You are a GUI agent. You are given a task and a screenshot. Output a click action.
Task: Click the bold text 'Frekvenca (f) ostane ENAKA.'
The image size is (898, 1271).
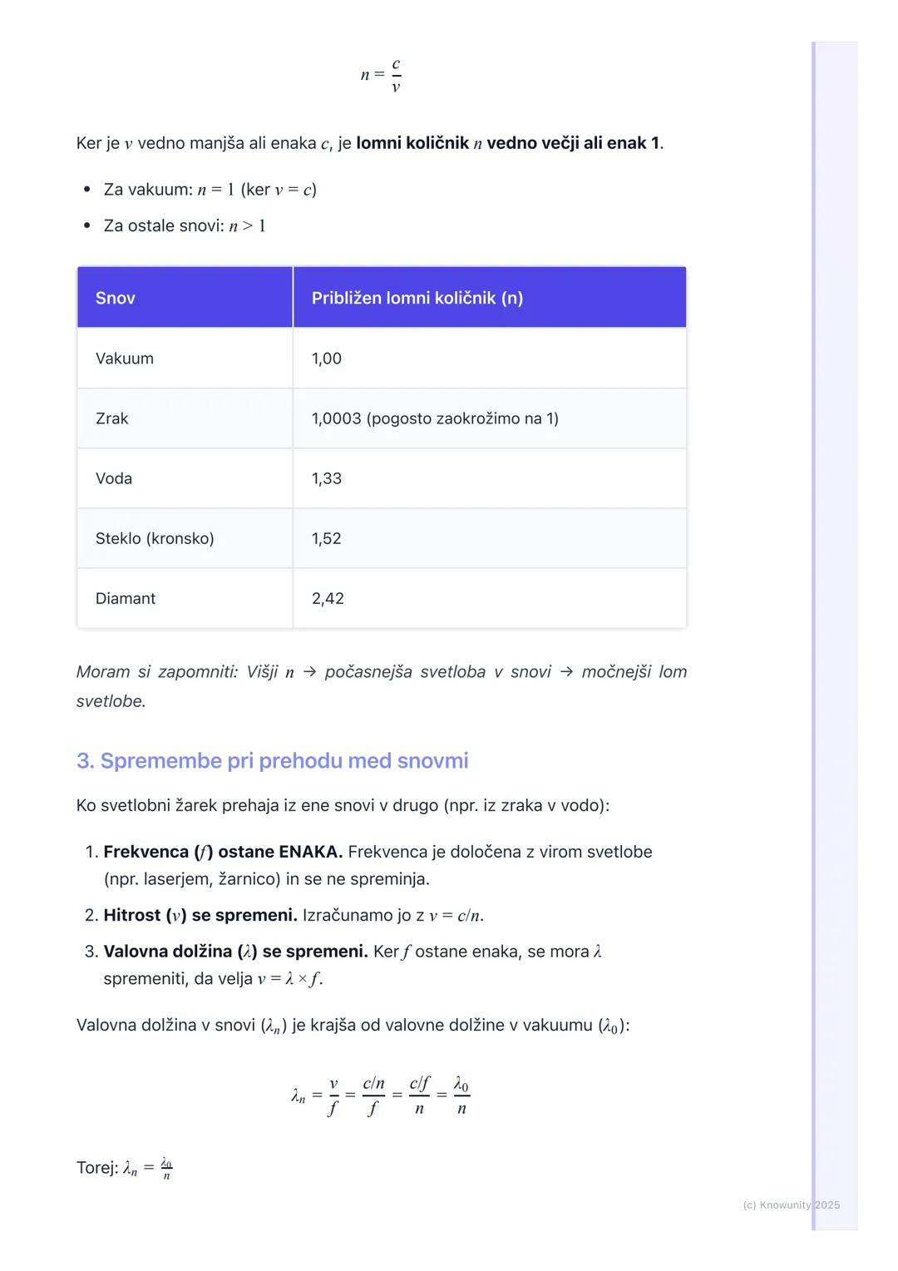pos(223,852)
